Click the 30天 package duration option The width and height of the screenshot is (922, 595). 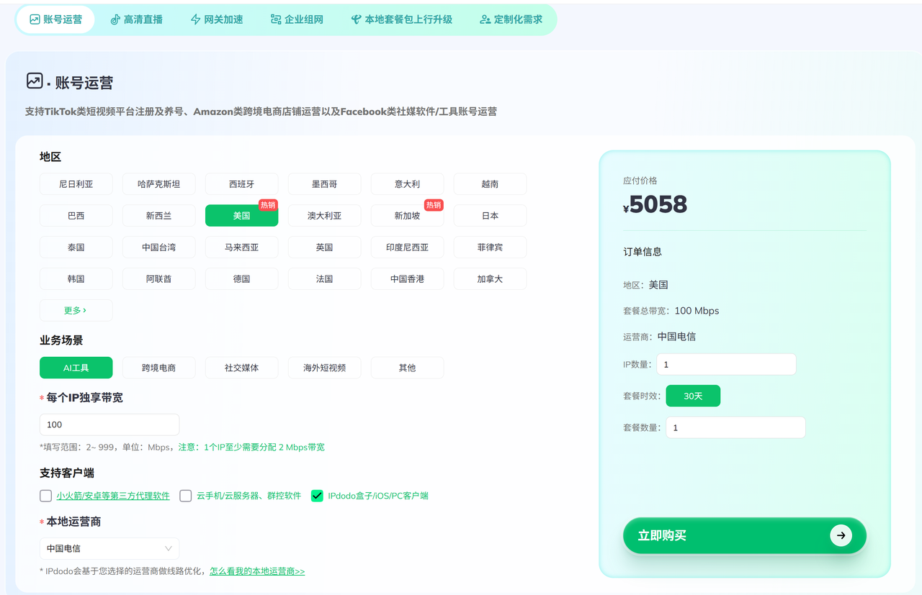point(692,395)
